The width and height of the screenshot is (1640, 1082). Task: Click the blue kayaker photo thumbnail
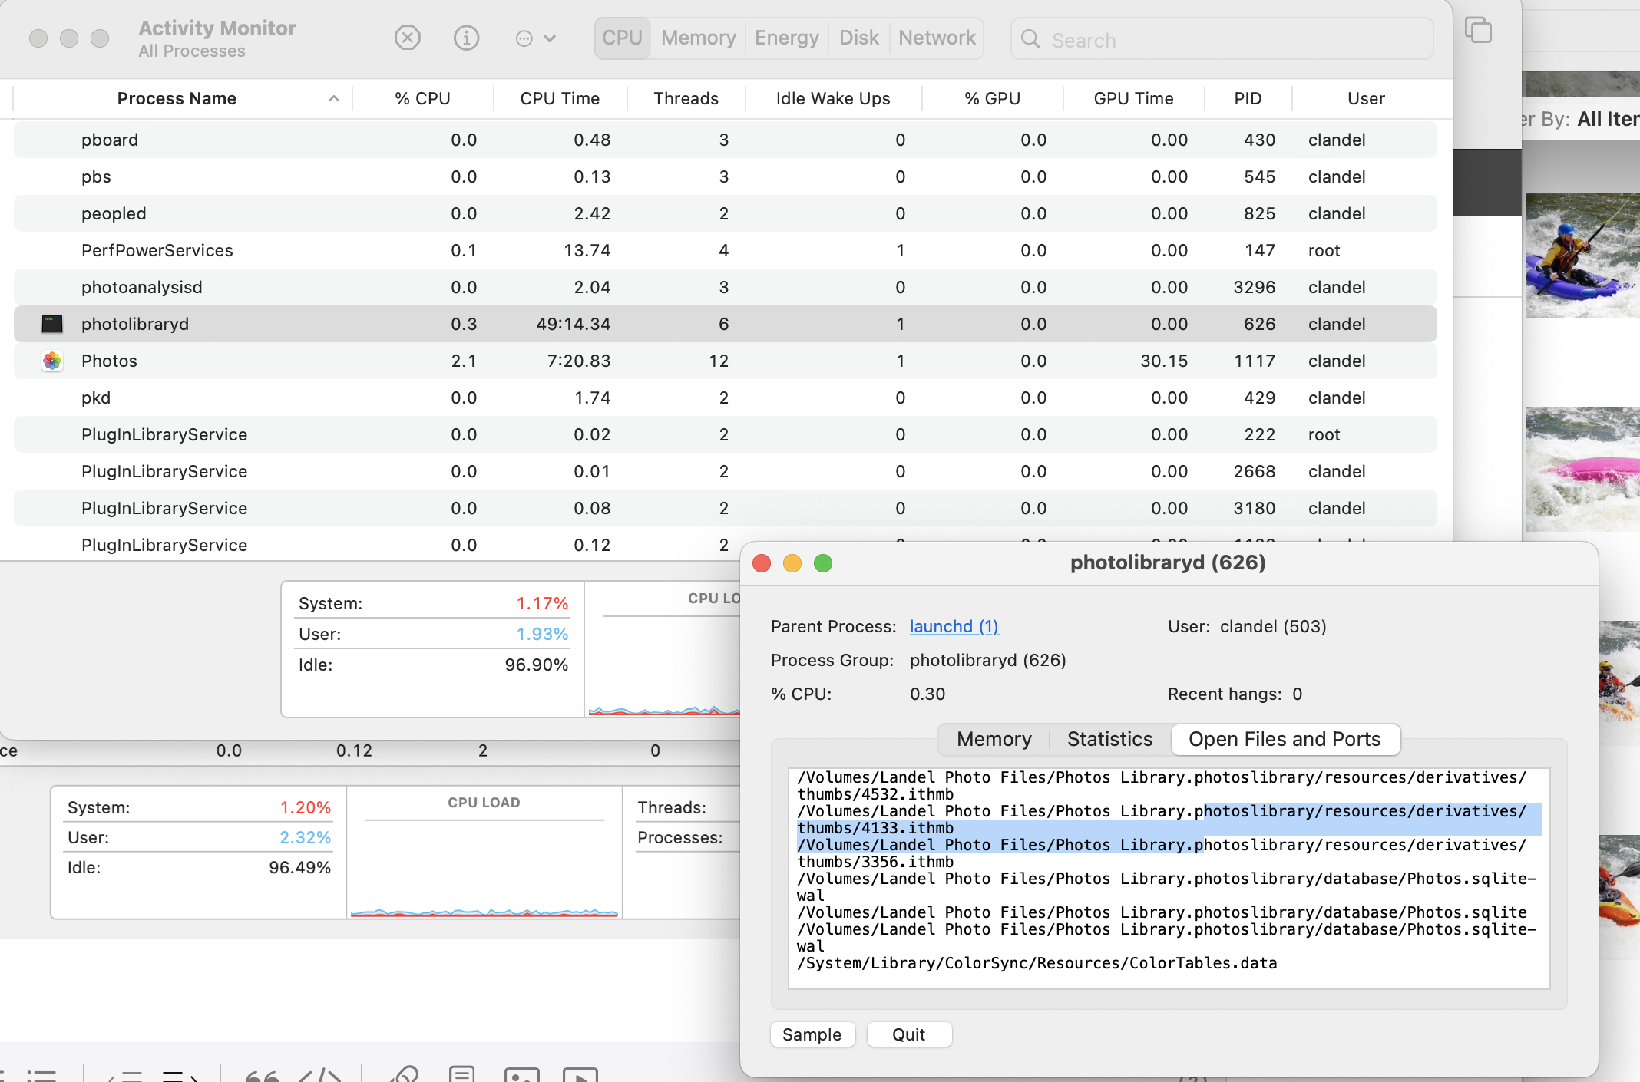tap(1582, 255)
